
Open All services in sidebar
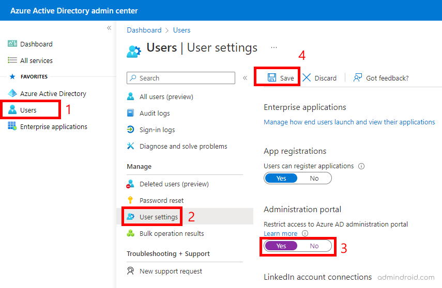36,60
